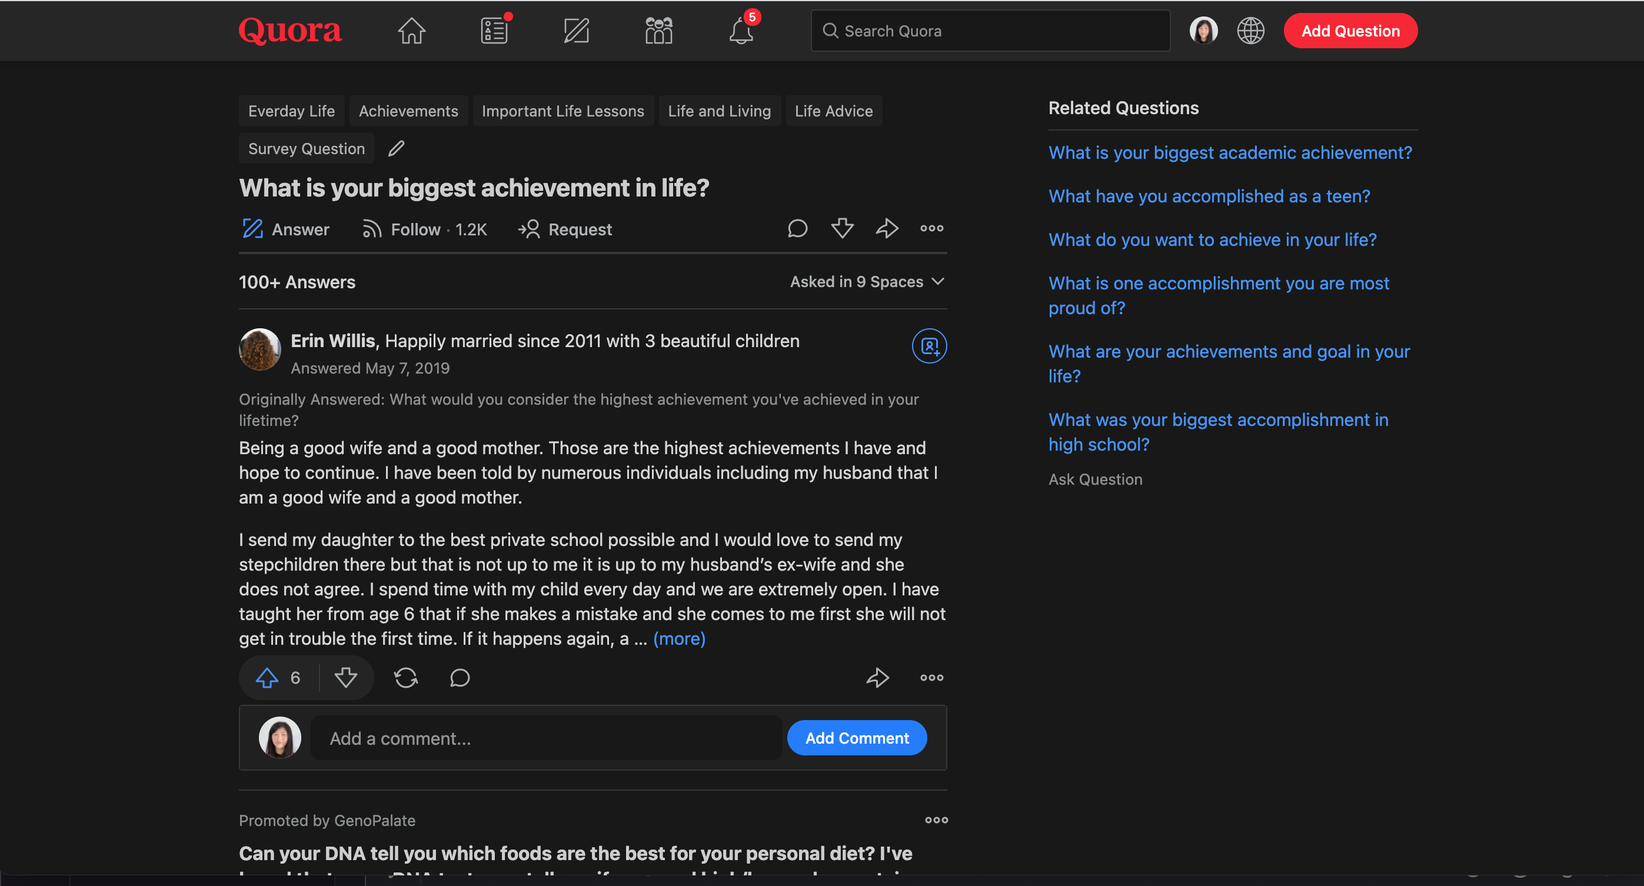Follow Erin Willis via follow-user icon

point(929,346)
